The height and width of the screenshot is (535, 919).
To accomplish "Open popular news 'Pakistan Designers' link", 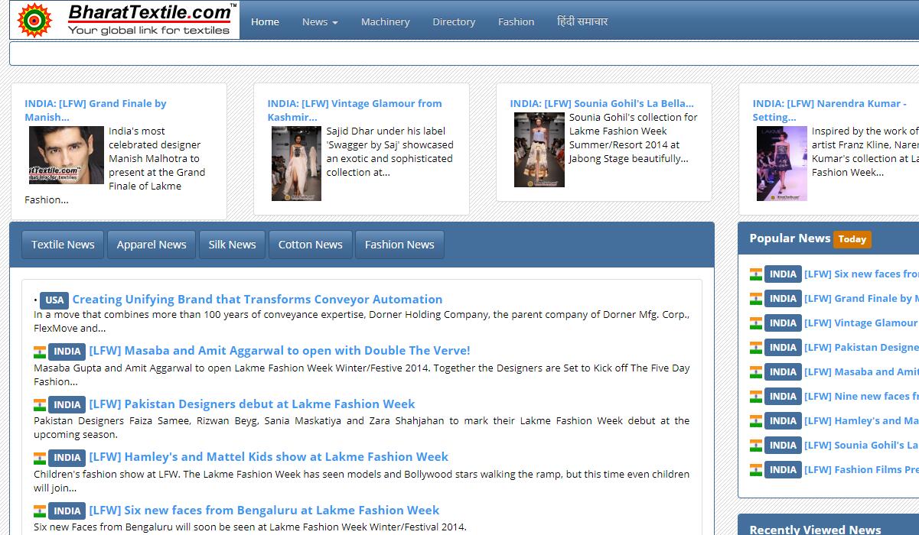I will coord(862,347).
